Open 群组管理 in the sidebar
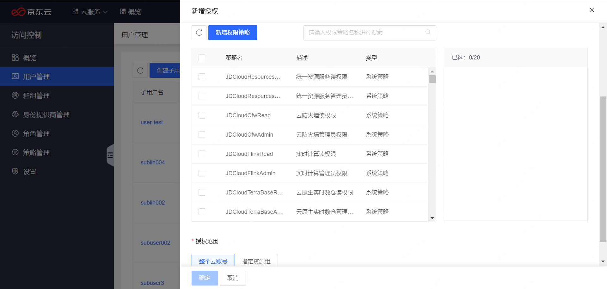Screen dimensions: 607x289 tap(57, 95)
